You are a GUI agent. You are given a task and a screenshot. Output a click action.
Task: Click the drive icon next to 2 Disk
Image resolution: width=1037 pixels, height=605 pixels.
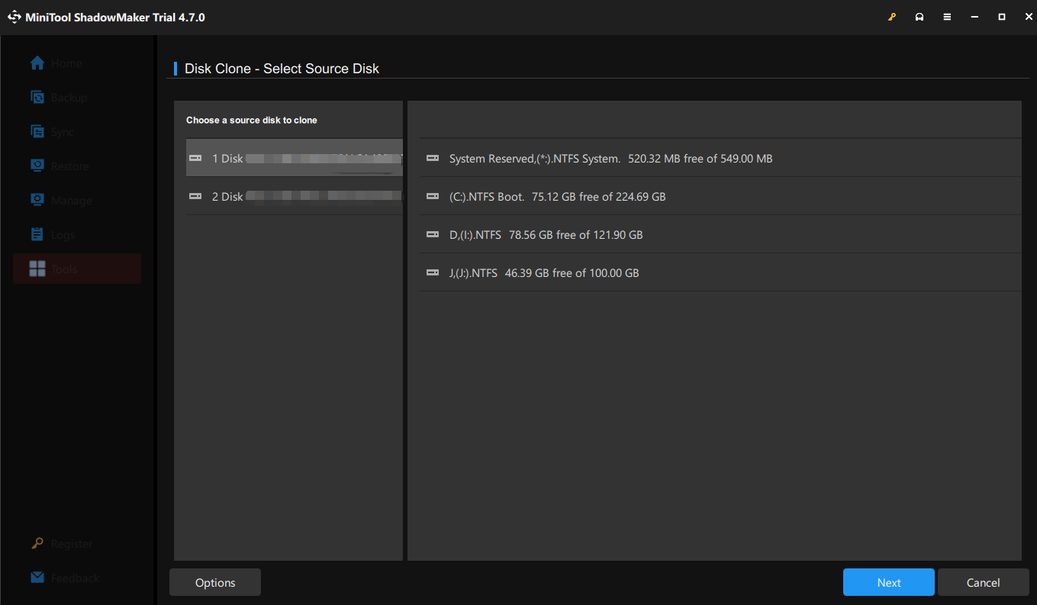195,196
